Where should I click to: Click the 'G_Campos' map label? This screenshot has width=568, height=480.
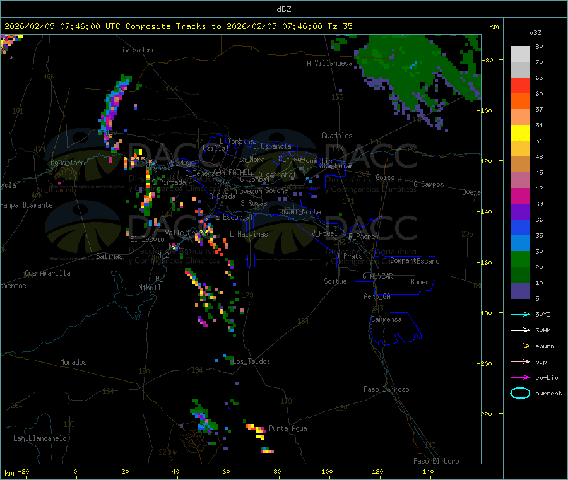coord(429,184)
